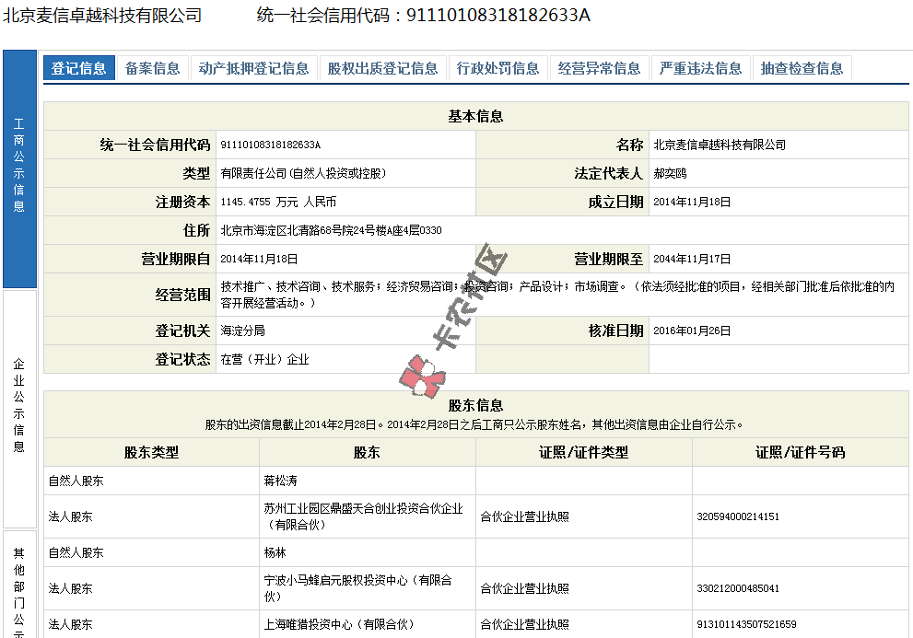Image resolution: width=913 pixels, height=638 pixels.
Task: Click registered capital 1145.4755 万元 人民币
Action: click(278, 202)
